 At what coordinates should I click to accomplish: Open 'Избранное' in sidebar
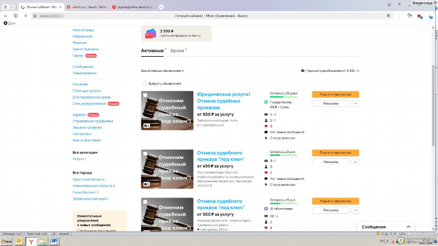pyautogui.click(x=82, y=36)
